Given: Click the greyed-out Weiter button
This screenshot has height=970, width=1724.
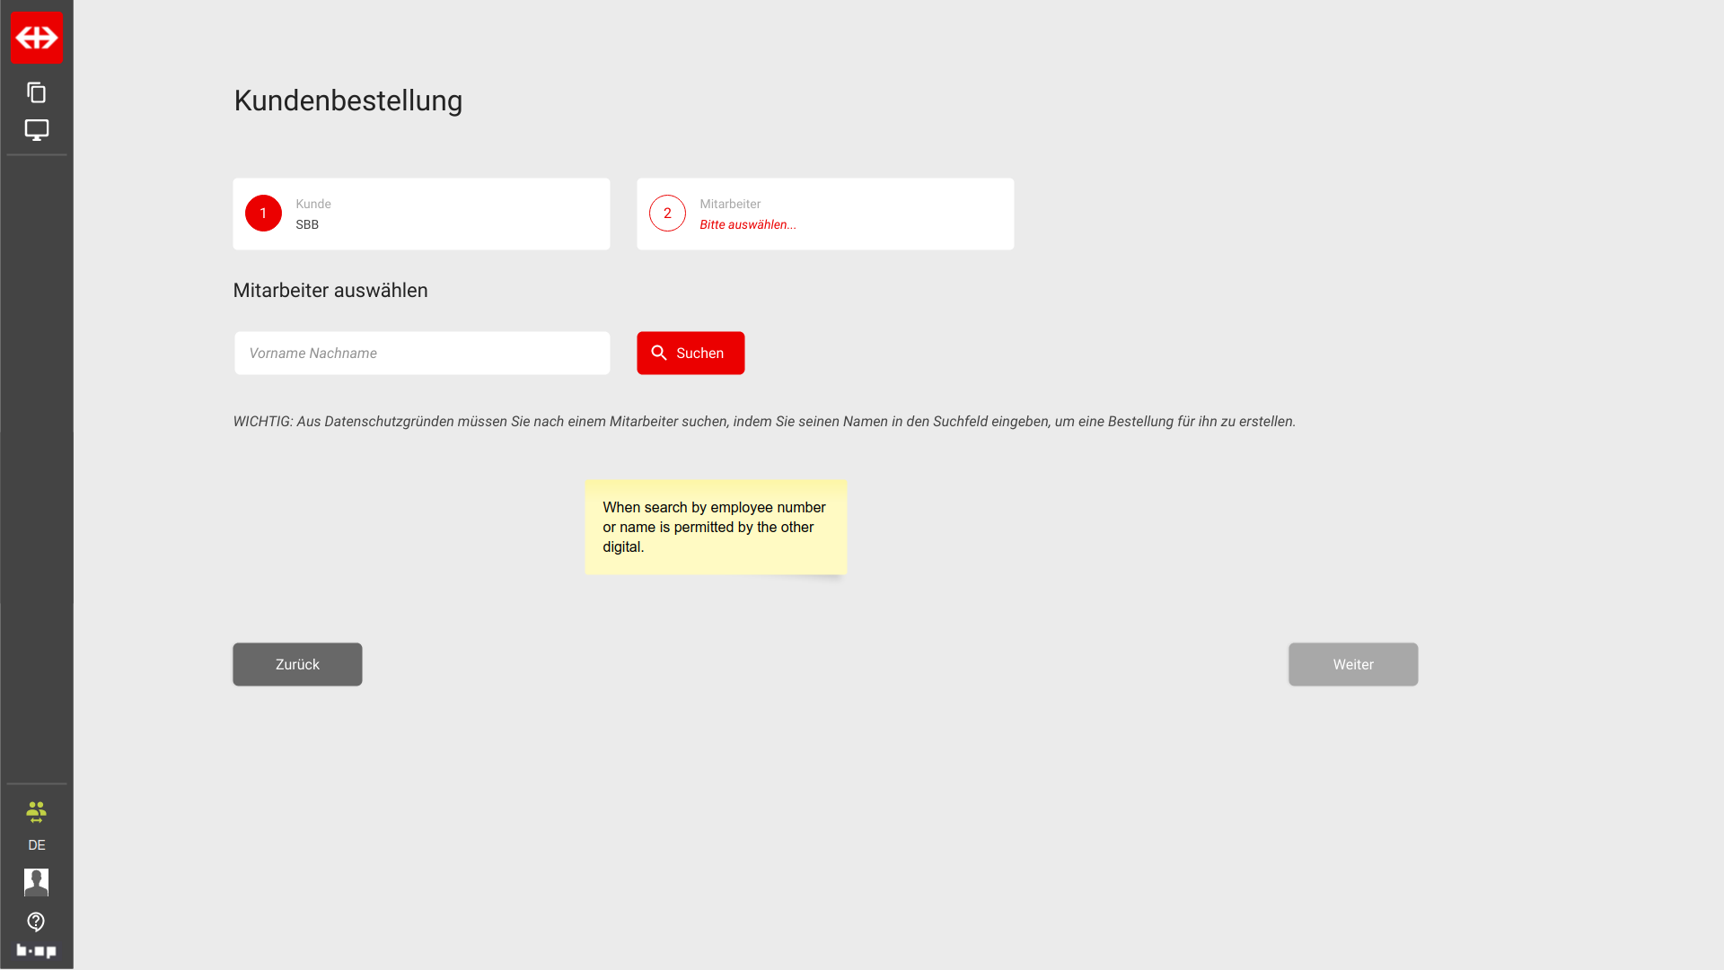Looking at the screenshot, I should [x=1352, y=665].
